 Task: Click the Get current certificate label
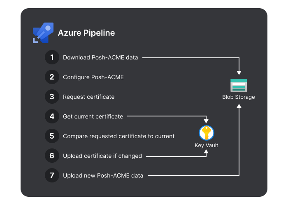point(93,116)
